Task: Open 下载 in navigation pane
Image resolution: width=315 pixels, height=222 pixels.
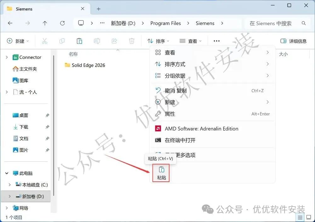Action: (x=20, y=127)
